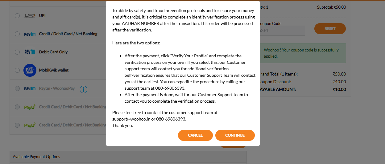Click the Paytm-WoohooPay info icon
Image resolution: width=385 pixels, height=164 pixels.
click(x=83, y=89)
